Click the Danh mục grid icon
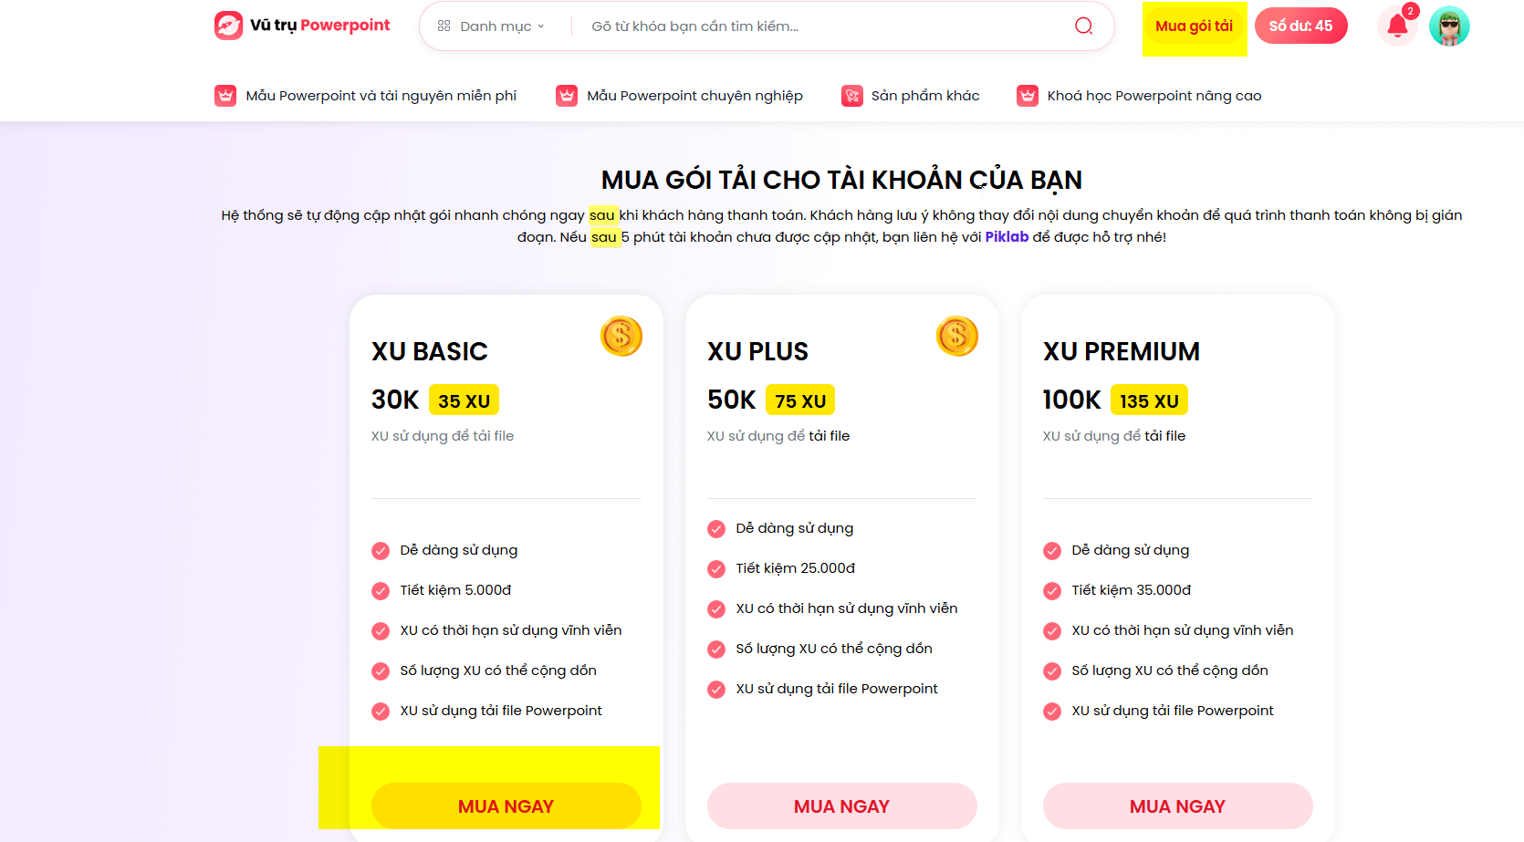The width and height of the screenshot is (1524, 842). point(444,26)
